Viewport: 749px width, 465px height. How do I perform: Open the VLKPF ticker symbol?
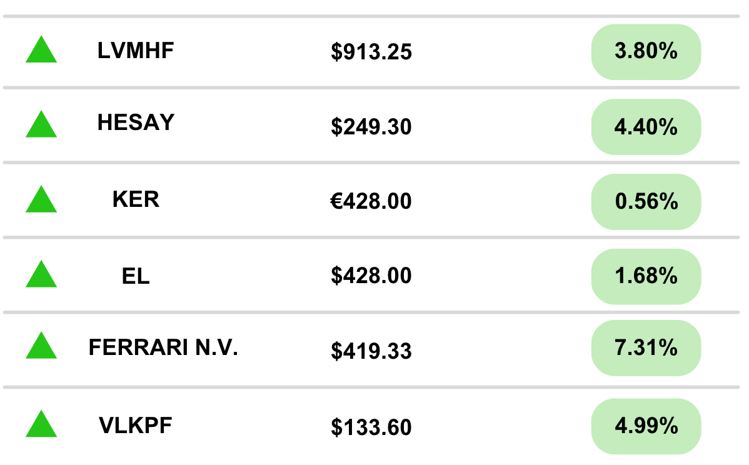[136, 426]
